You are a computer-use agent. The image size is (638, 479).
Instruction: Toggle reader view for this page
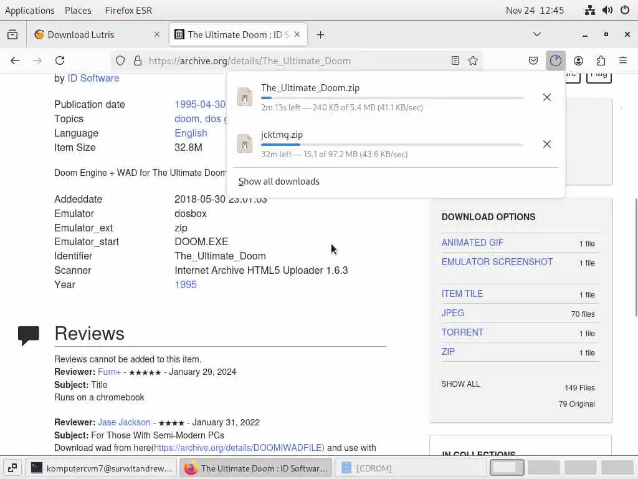point(455,60)
